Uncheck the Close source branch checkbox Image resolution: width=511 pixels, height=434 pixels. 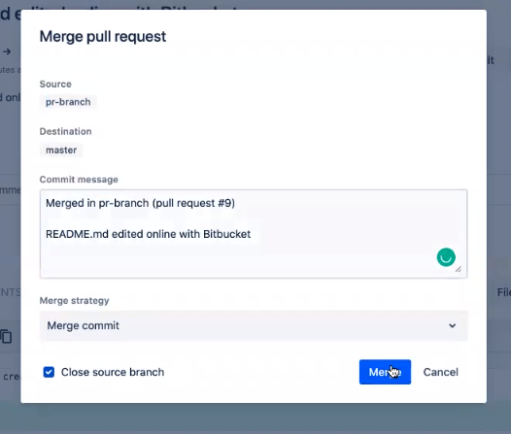[49, 372]
